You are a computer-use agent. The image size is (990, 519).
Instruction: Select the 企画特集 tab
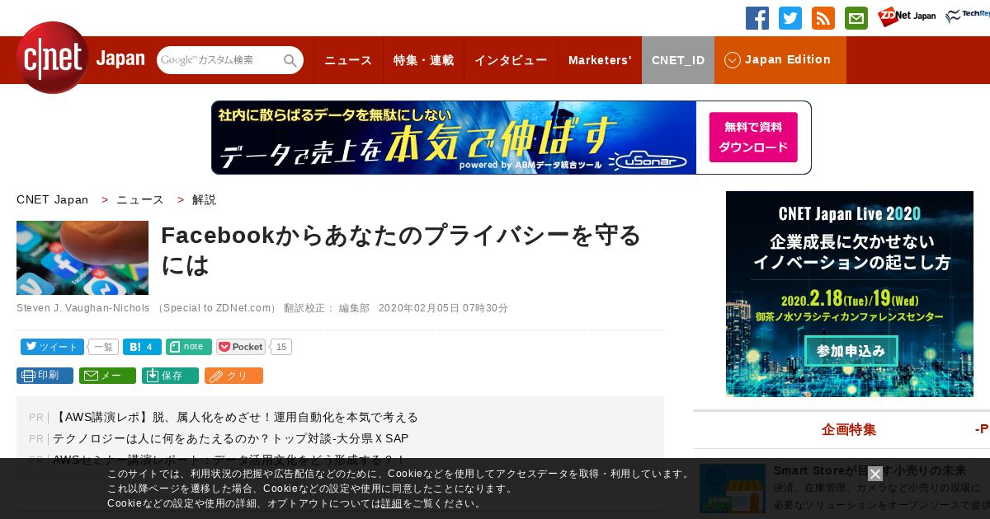849,430
